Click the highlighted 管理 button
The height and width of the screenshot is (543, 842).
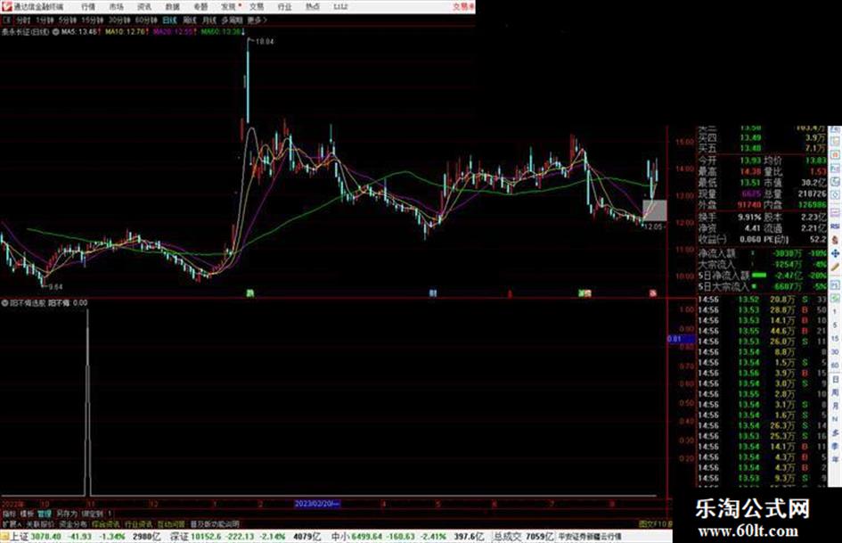click(44, 514)
